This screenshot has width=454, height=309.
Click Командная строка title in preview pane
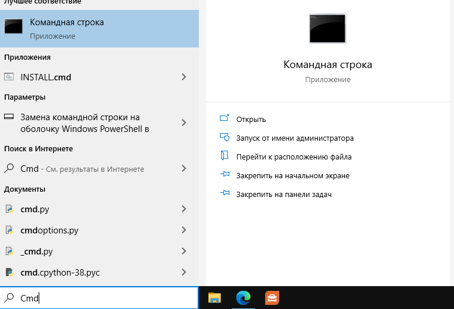[x=328, y=64]
